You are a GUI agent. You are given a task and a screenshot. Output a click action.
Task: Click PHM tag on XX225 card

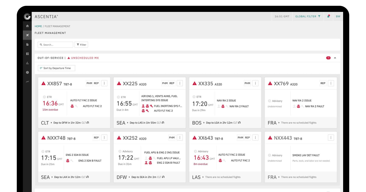click(x=165, y=83)
